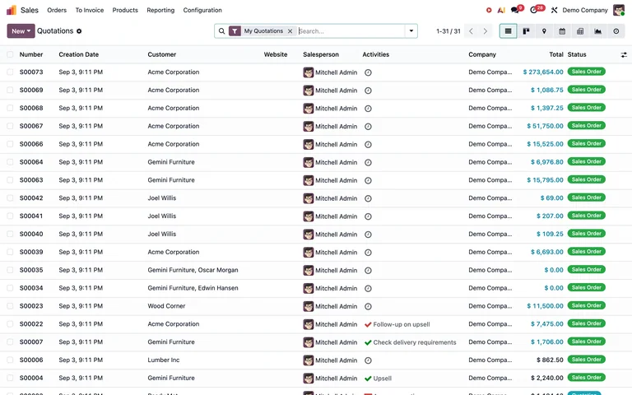Open the conversations messages icon
Image resolution: width=632 pixels, height=395 pixels.
516,10
